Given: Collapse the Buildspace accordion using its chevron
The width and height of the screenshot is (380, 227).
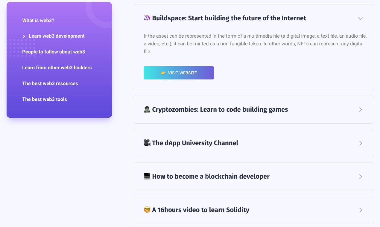Looking at the screenshot, I should pyautogui.click(x=360, y=18).
